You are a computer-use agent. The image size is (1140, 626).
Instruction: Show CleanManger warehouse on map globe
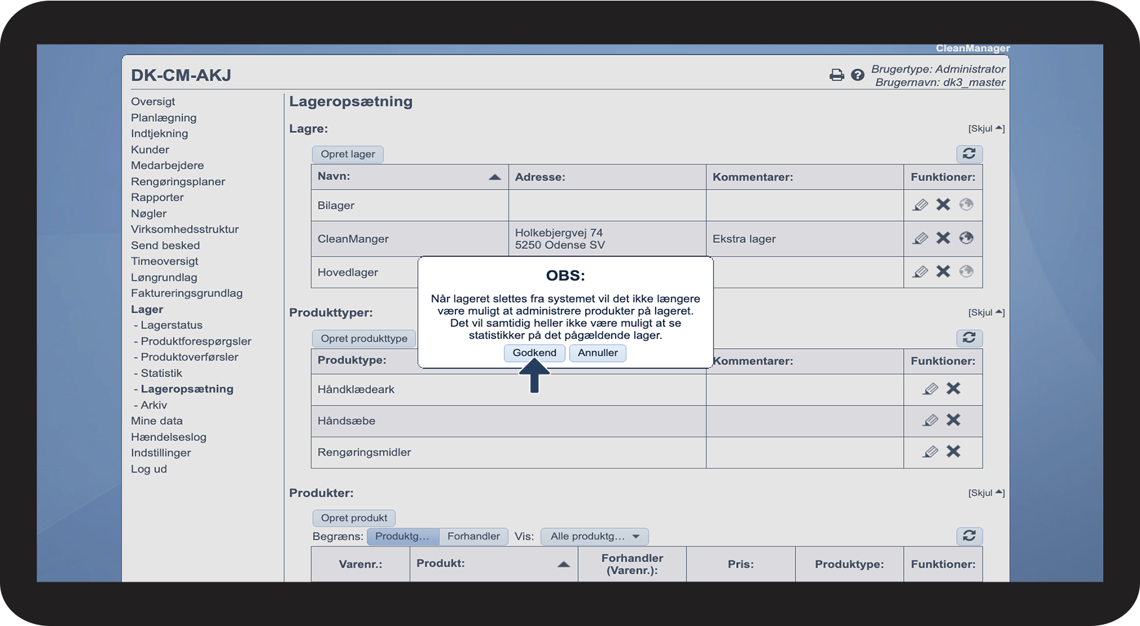[x=966, y=238]
